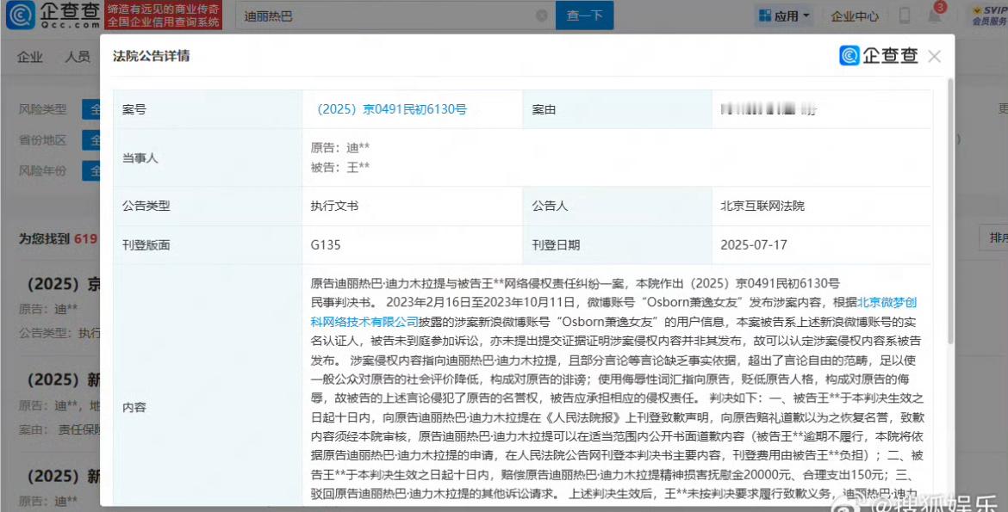This screenshot has width=1008, height=512.
Task: Click the 被告：王** party text in dialog
Action: tap(340, 168)
